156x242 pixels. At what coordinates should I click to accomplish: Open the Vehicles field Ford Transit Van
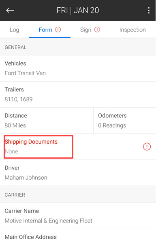click(78, 68)
